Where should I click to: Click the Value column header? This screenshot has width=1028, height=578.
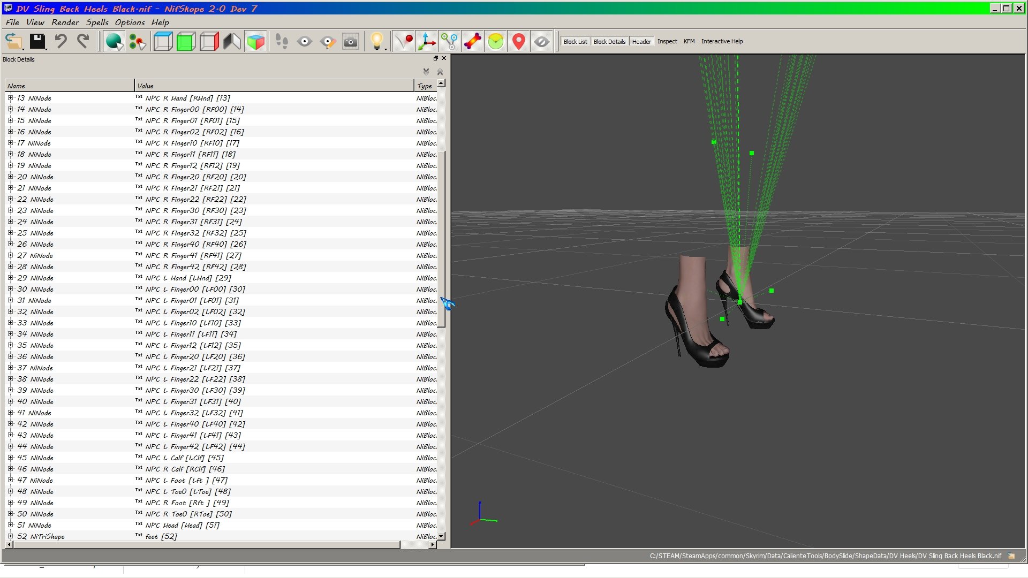(x=274, y=86)
